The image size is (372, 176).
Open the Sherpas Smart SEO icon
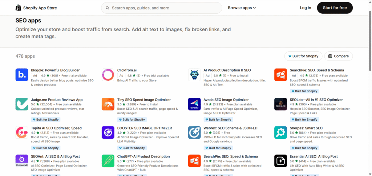click(280, 133)
